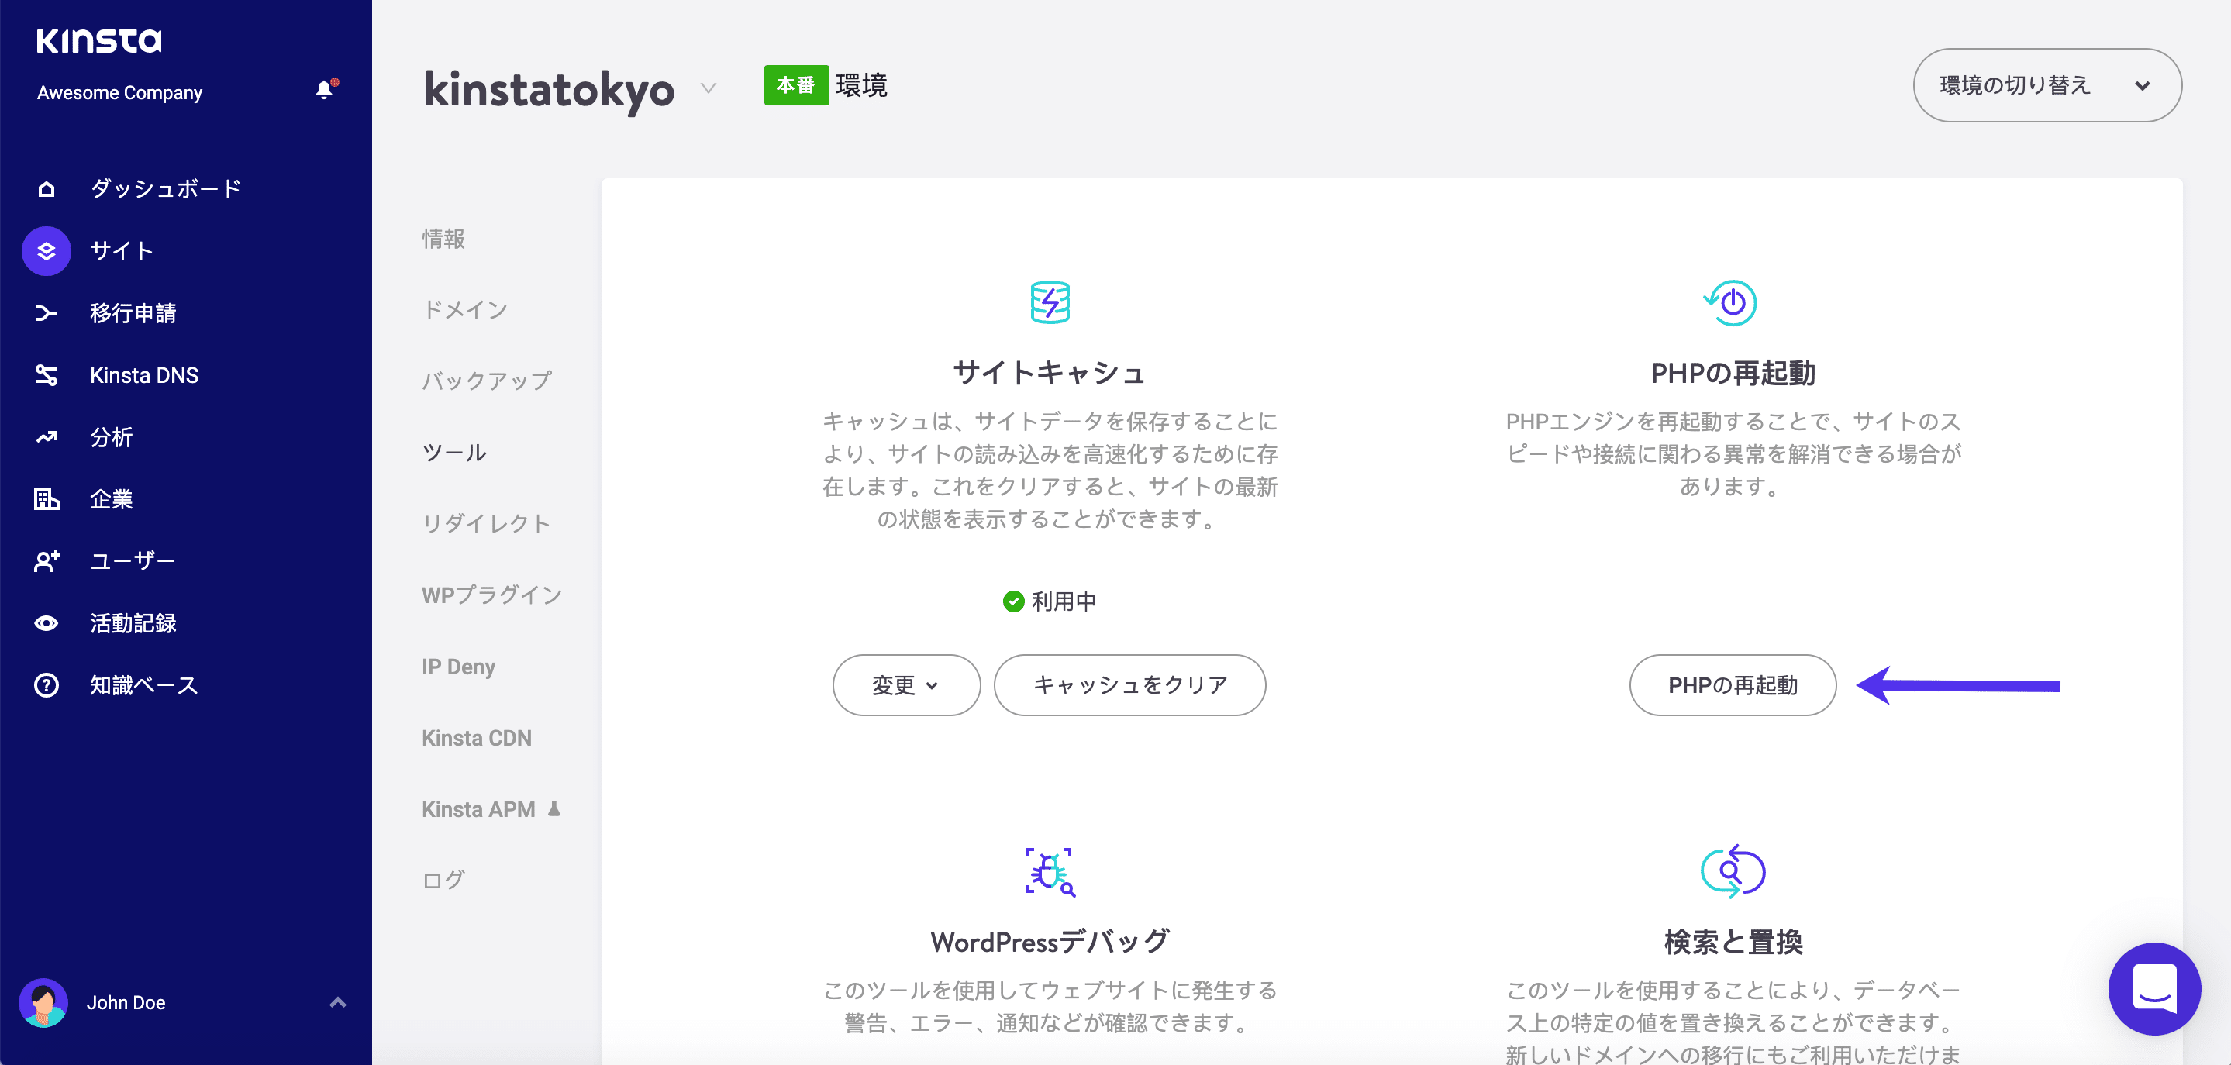Open the 変更 cache options dropdown
The image size is (2231, 1065).
[x=906, y=685]
